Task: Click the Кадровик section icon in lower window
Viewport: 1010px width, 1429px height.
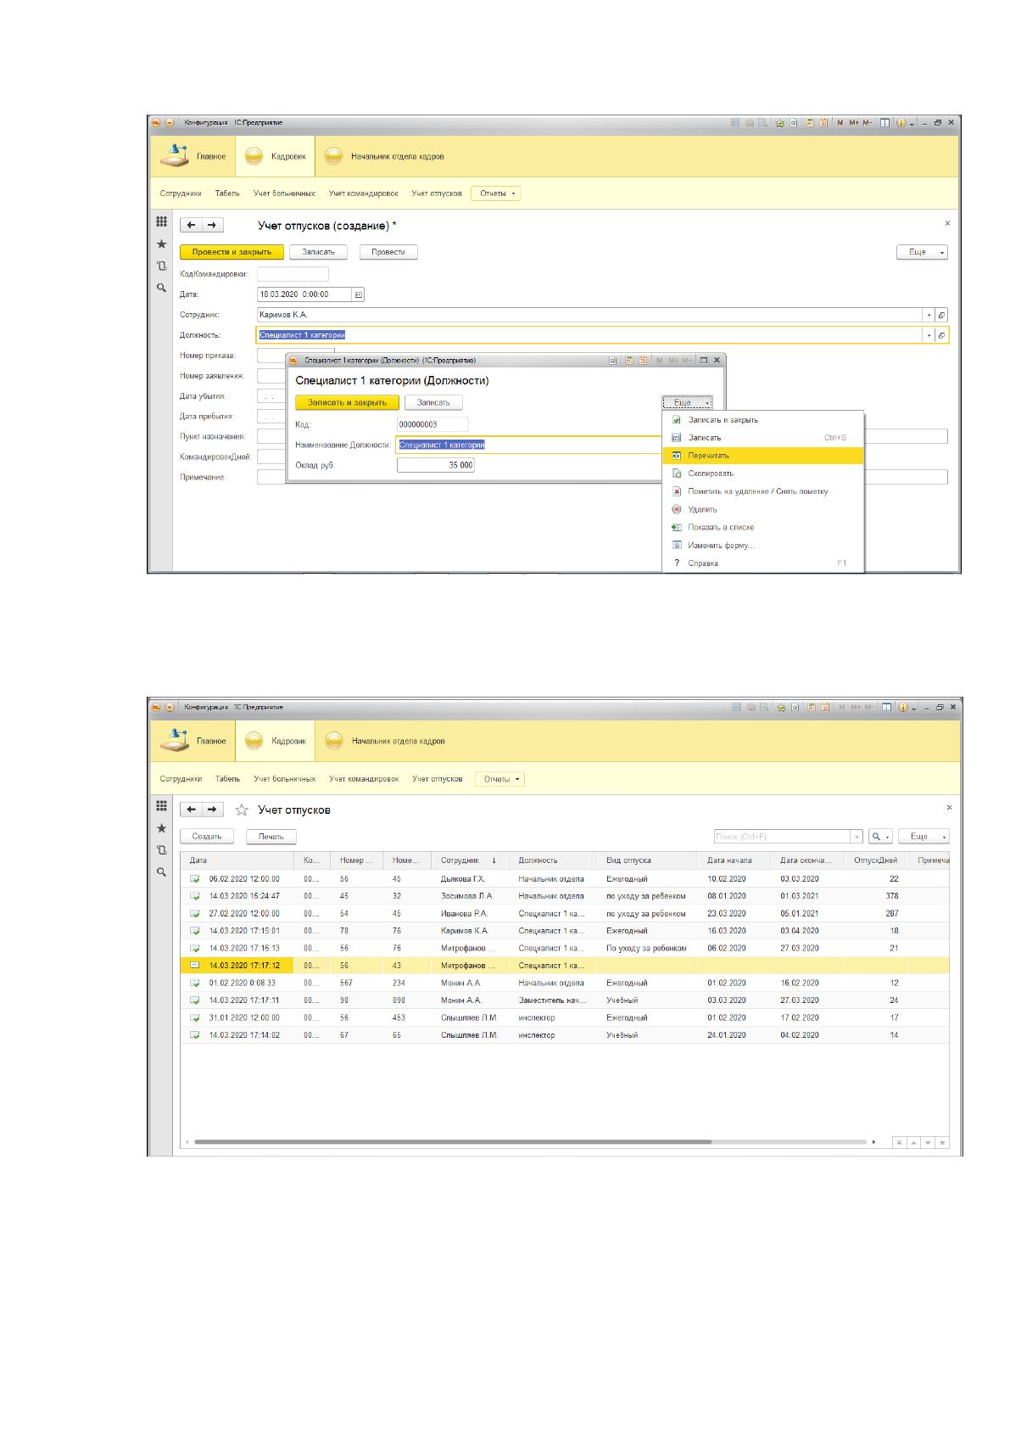Action: tap(254, 741)
